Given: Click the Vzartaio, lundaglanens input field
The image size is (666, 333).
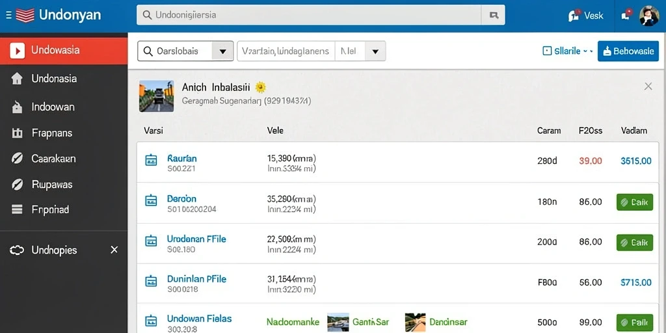Looking at the screenshot, I should (x=286, y=51).
